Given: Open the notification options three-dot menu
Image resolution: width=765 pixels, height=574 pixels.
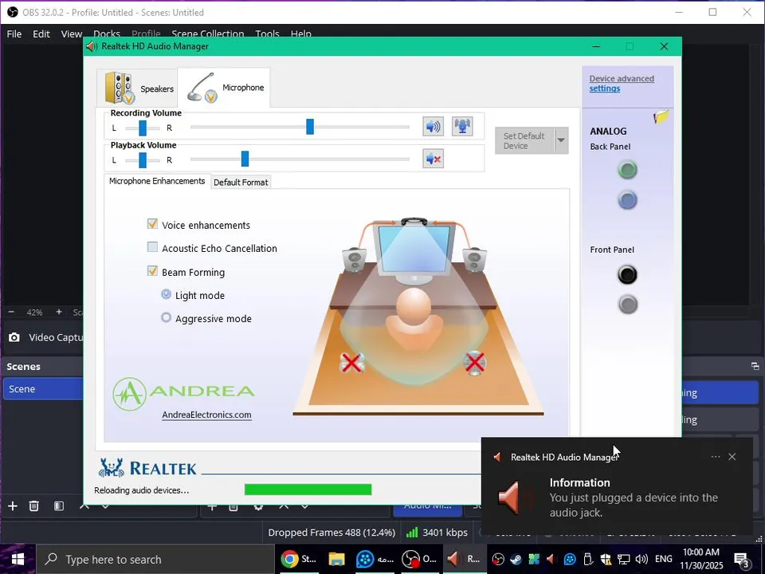Looking at the screenshot, I should click(x=716, y=456).
